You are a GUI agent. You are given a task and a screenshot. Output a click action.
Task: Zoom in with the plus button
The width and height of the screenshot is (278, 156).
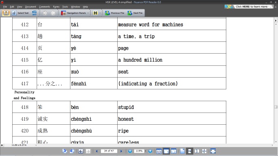[x=150, y=151]
